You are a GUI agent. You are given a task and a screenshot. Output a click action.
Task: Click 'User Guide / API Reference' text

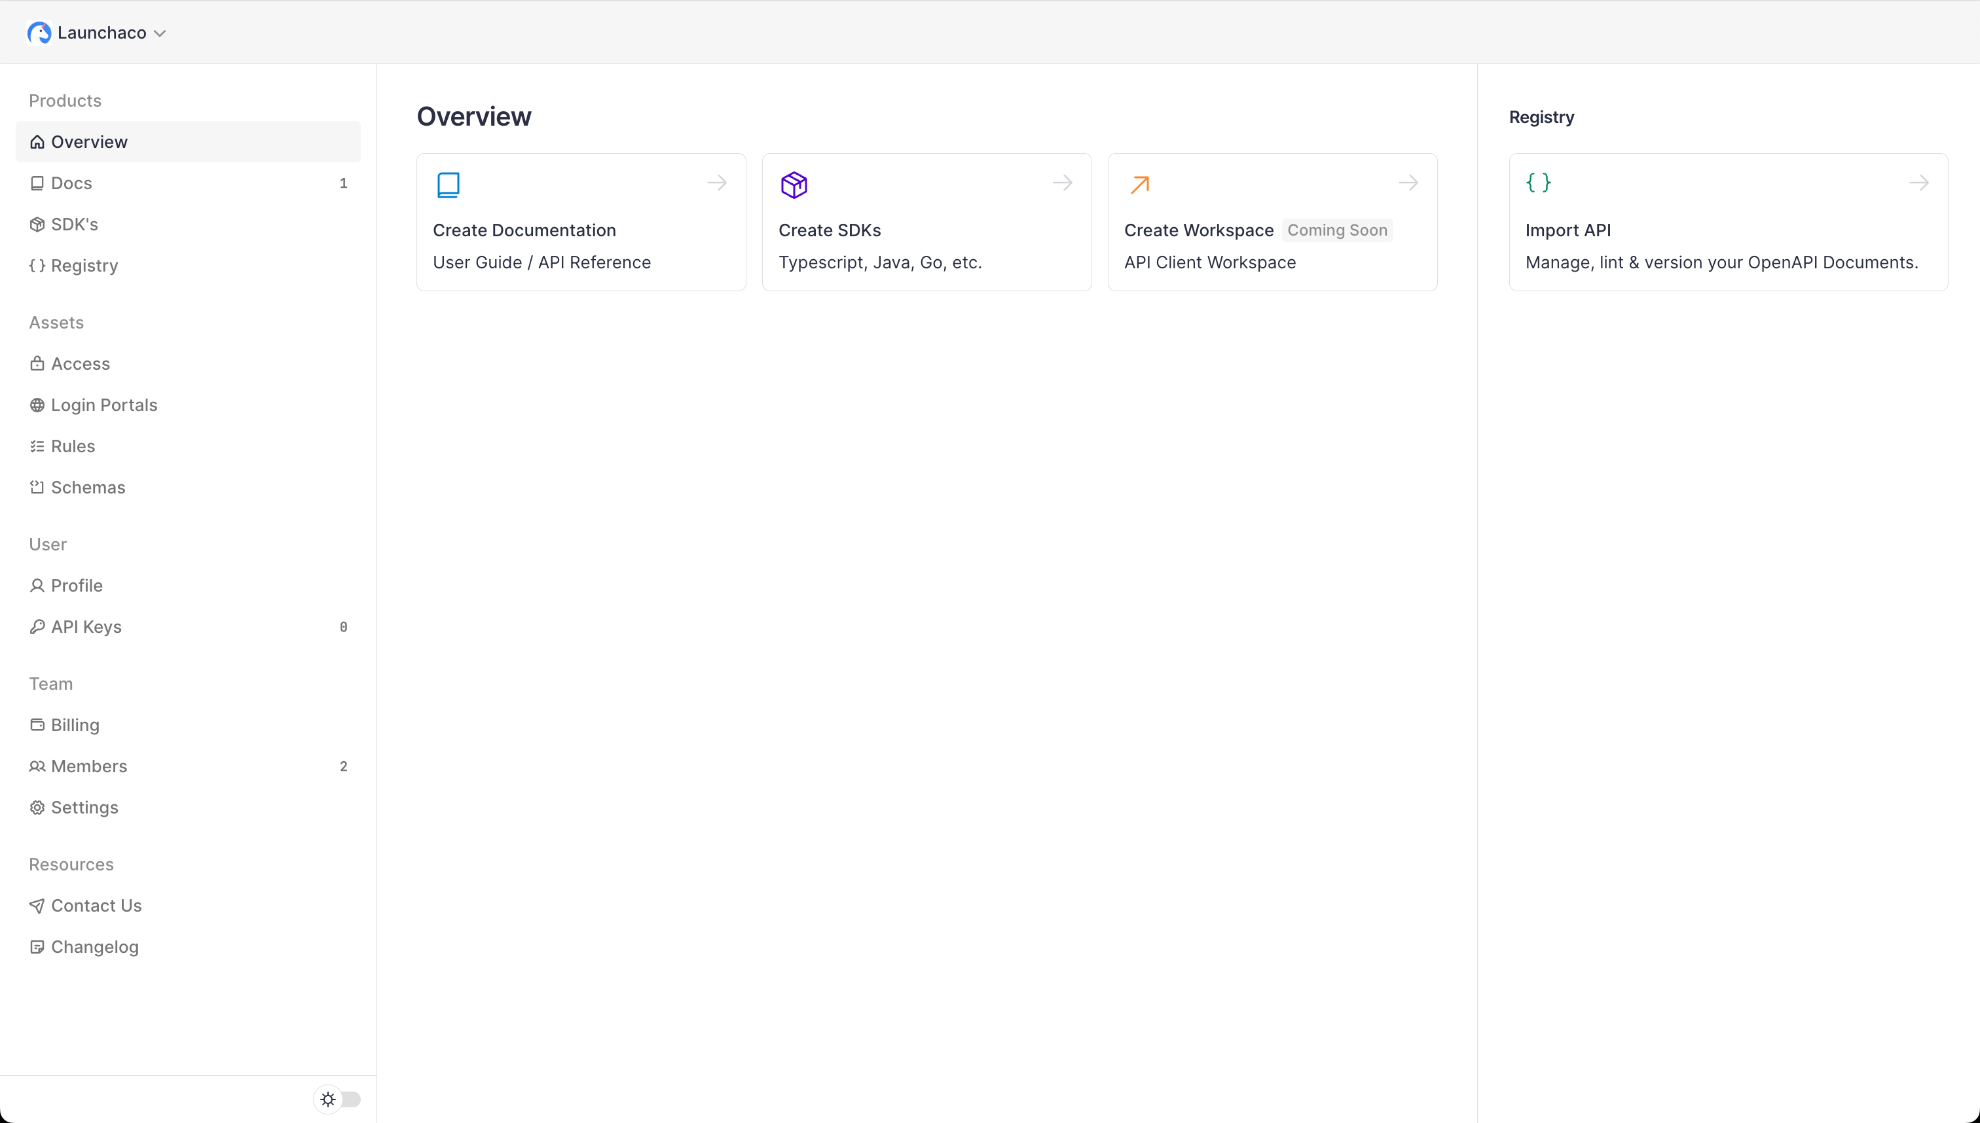[x=541, y=263]
